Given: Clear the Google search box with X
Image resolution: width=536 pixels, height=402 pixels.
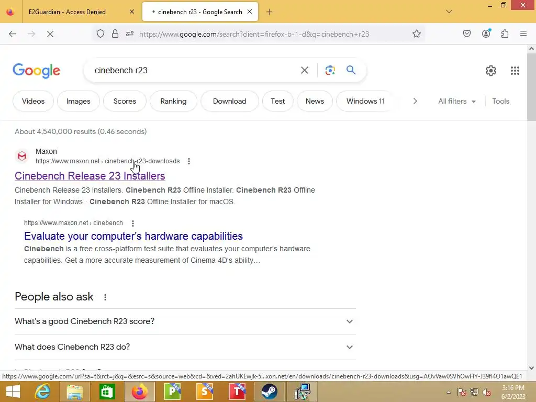Looking at the screenshot, I should coord(305,71).
